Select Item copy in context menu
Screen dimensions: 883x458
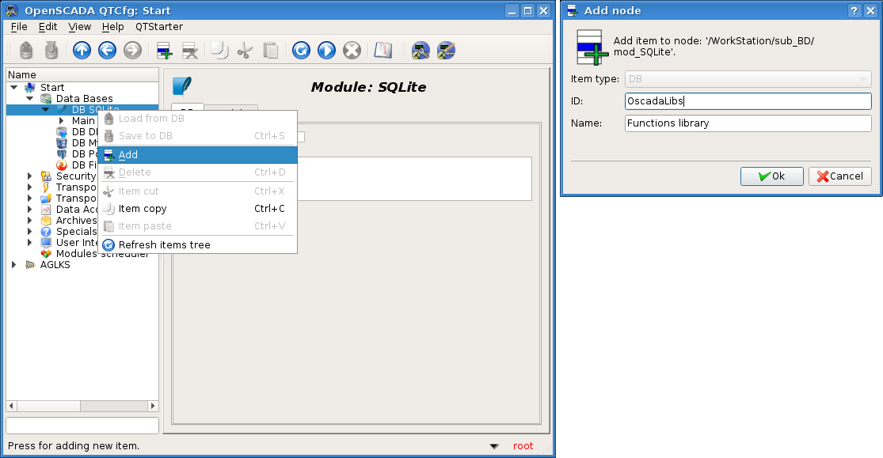(143, 209)
